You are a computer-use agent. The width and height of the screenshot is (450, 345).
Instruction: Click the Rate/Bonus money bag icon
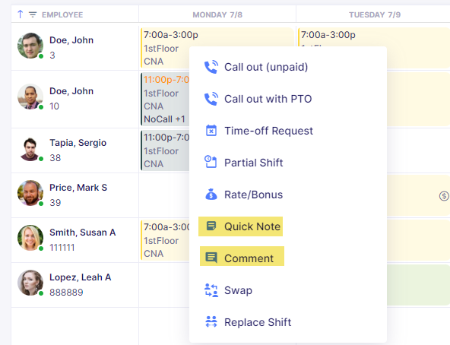(211, 195)
